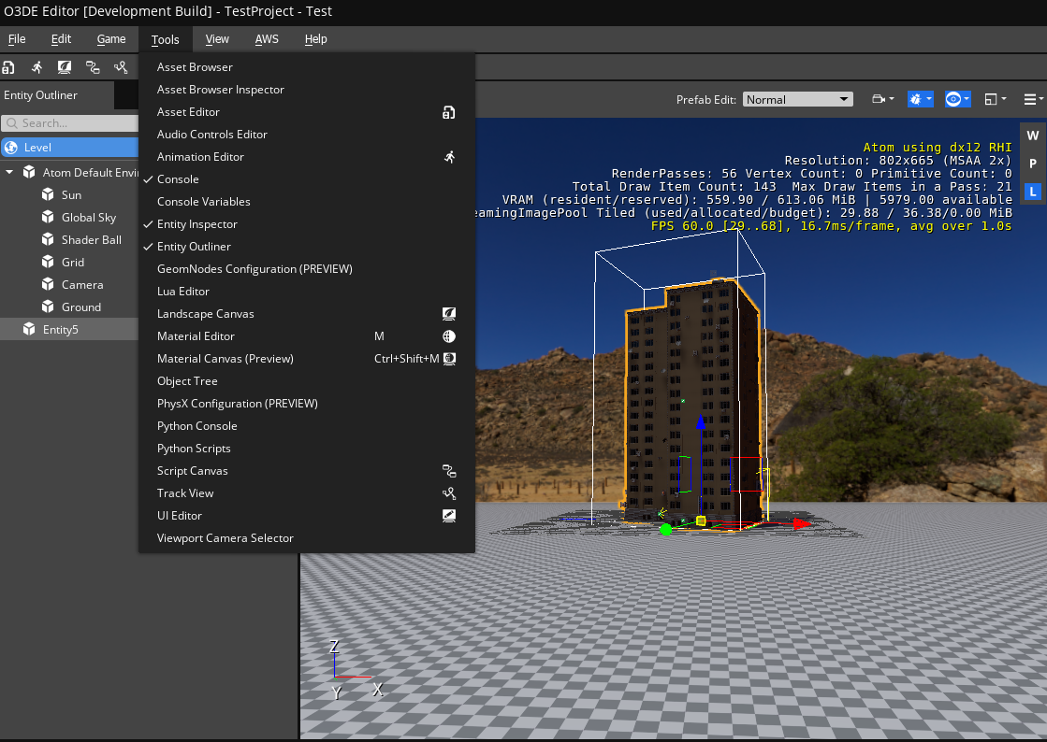This screenshot has width=1047, height=742.
Task: Switch to World reference space (W)
Action: tap(1032, 136)
